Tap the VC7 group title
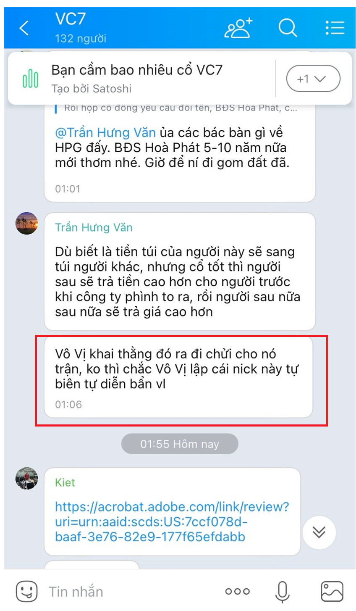Screen dimensions: 356x611 point(71,19)
